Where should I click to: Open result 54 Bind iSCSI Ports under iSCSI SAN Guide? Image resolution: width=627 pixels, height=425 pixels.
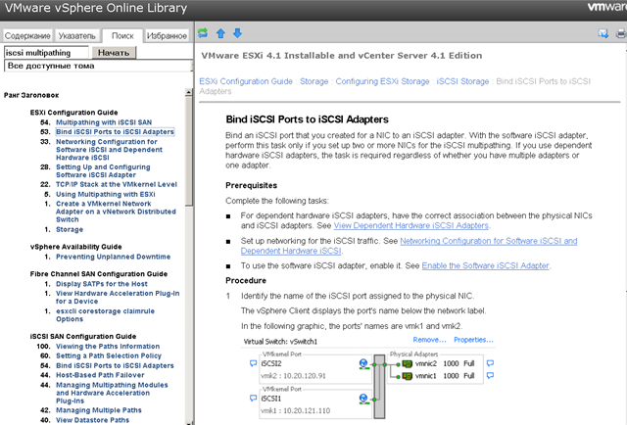(x=115, y=365)
